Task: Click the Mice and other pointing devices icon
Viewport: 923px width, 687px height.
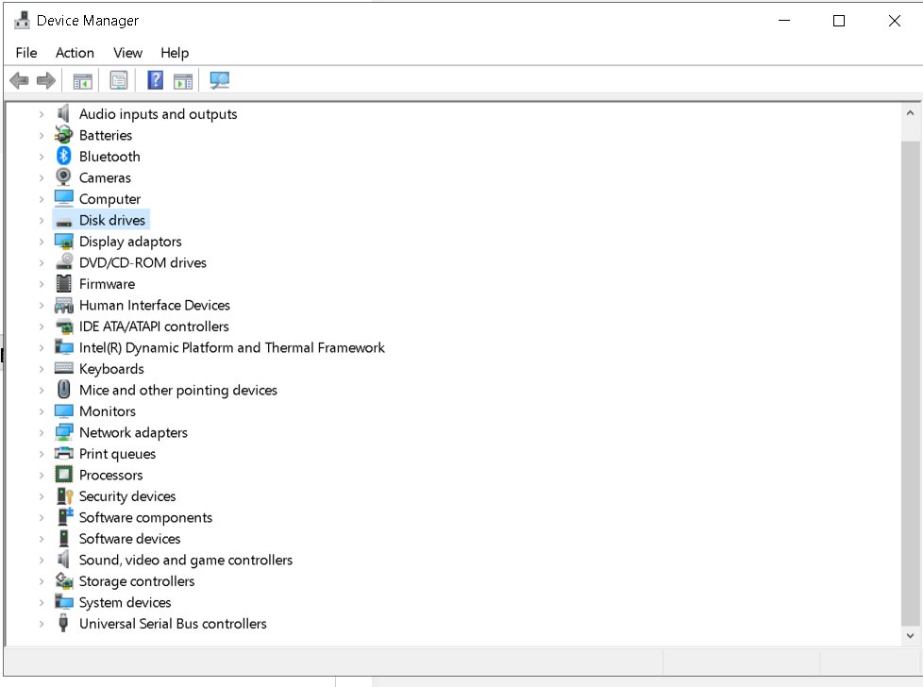Action: 63,390
